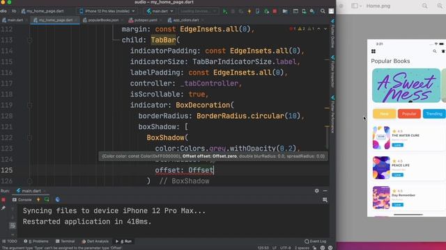Click the 2 spaces indent setting
The image size is (446, 250).
(302, 248)
